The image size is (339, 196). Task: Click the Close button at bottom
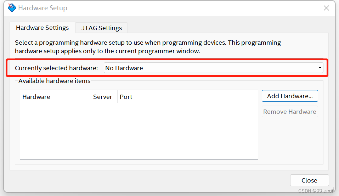pos(309,180)
